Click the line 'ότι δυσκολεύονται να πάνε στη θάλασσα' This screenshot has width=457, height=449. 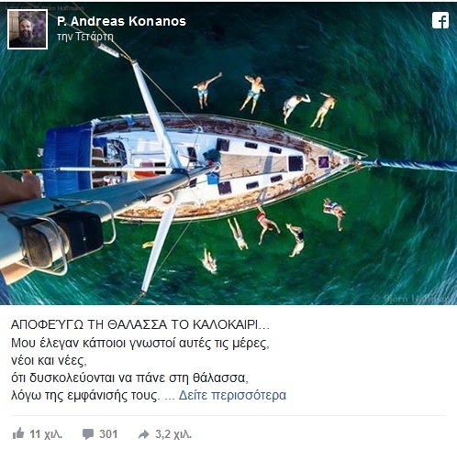tap(129, 378)
